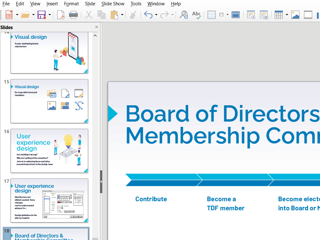Click the Insert Image icon

click(295, 15)
